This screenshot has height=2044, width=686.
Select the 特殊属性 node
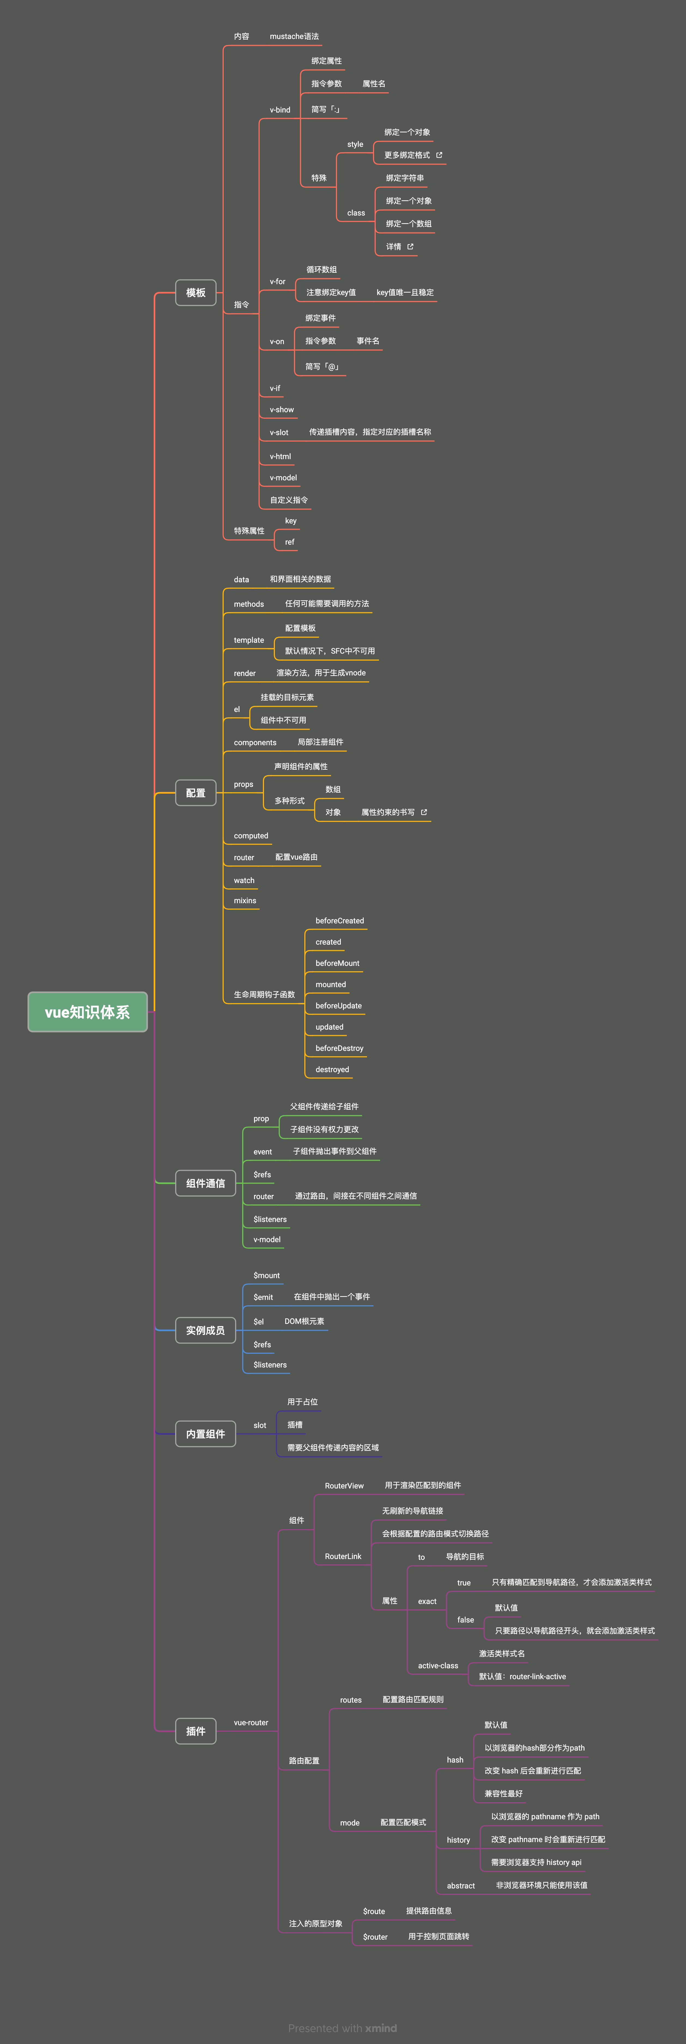(249, 531)
